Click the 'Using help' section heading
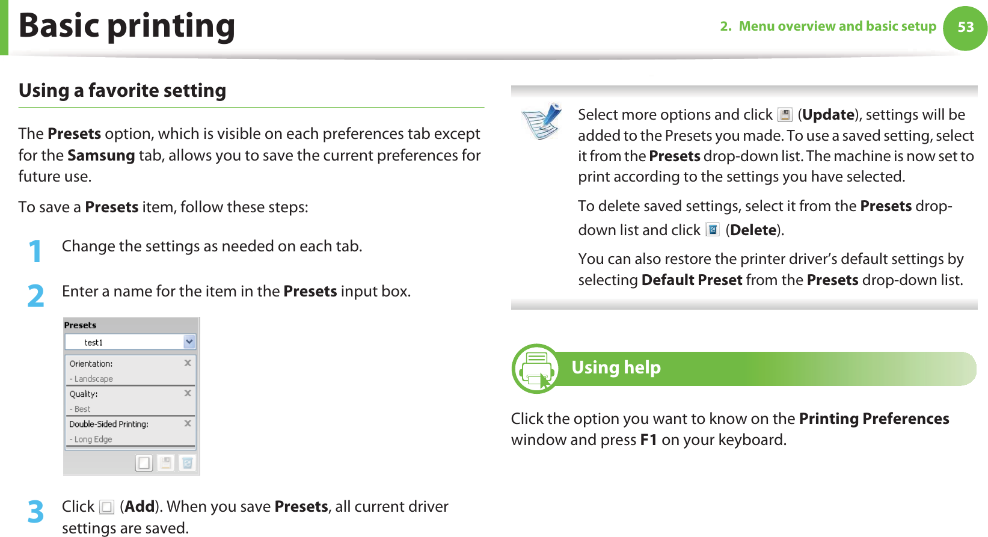 point(616,367)
